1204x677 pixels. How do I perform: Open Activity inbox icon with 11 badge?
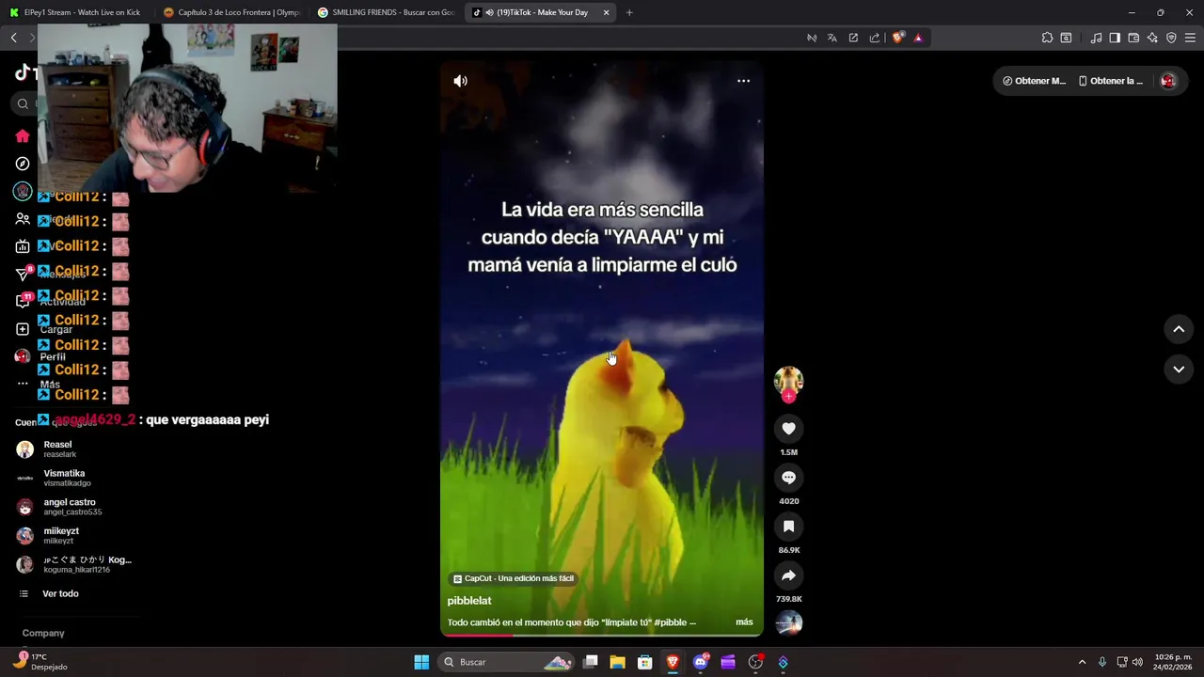click(x=24, y=301)
